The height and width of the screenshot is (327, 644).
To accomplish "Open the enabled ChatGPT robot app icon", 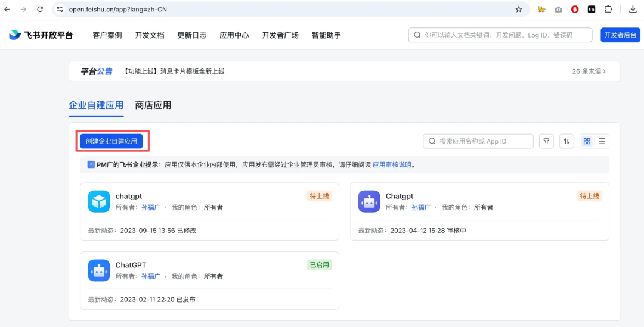I will pos(99,270).
